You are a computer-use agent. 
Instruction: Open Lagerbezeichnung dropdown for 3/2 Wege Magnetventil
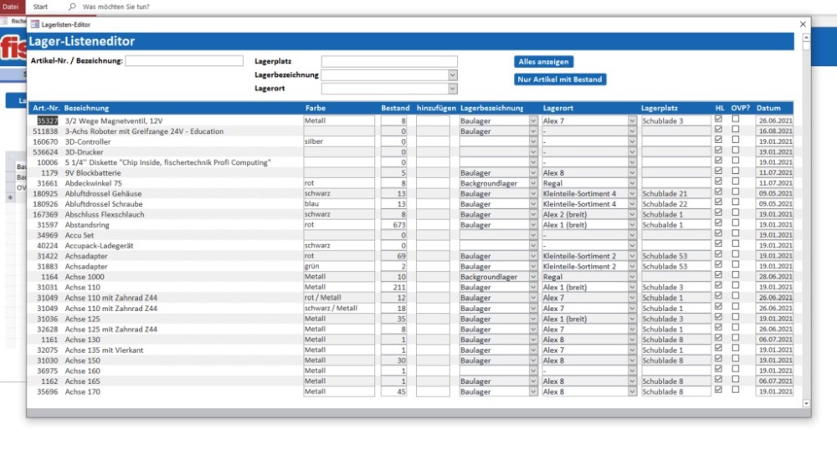532,121
